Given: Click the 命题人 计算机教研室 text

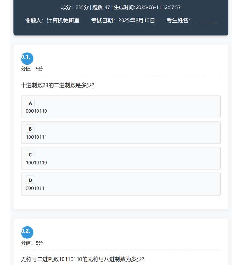Looking at the screenshot, I should (52, 21).
